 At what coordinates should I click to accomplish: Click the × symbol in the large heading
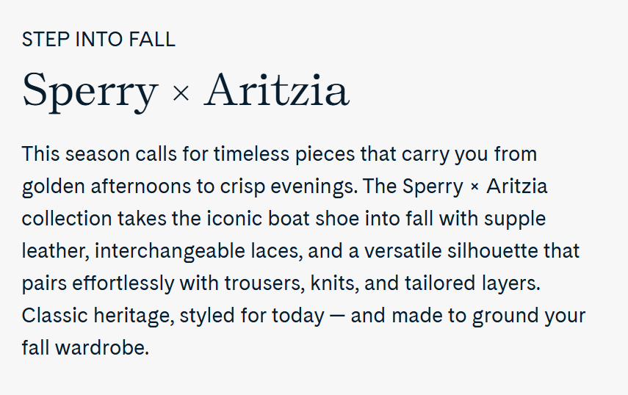(x=180, y=94)
